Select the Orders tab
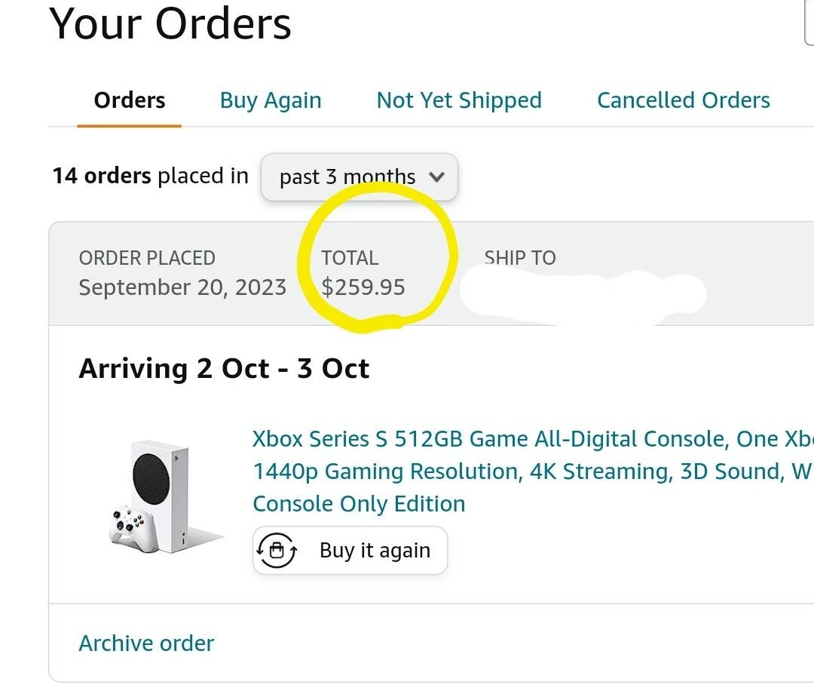 tap(129, 100)
